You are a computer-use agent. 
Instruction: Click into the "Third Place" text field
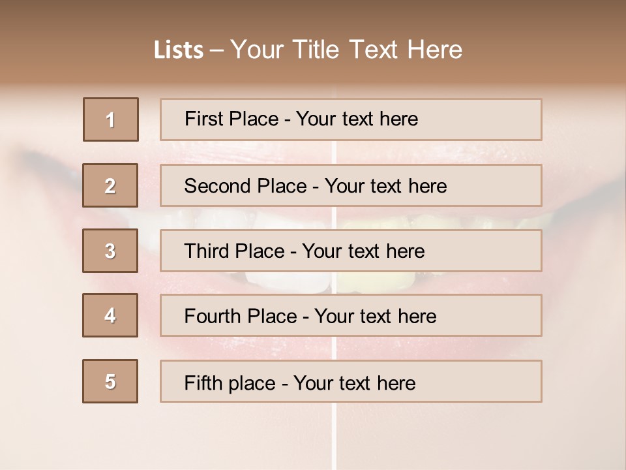coord(351,251)
